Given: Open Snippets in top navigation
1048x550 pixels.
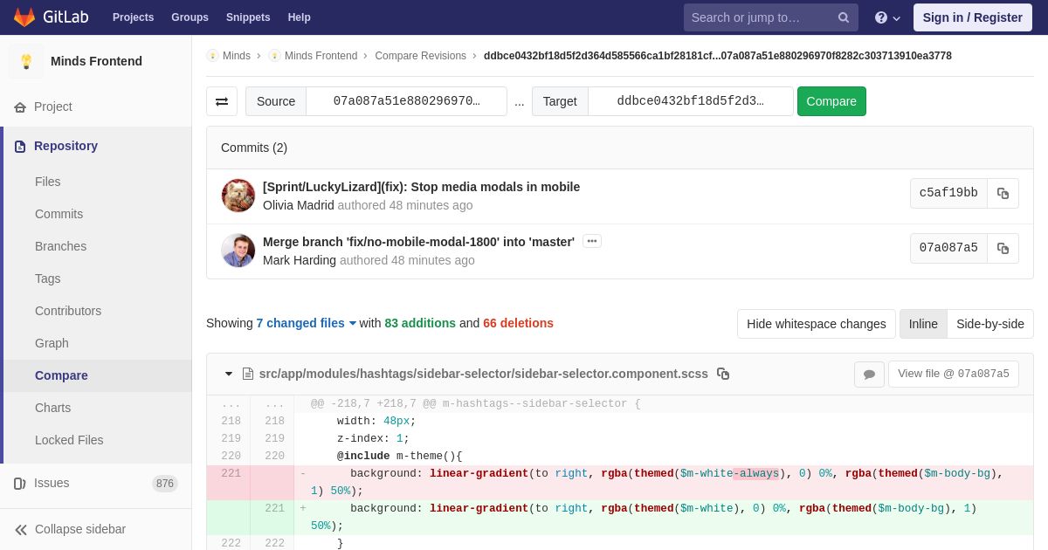Looking at the screenshot, I should coord(248,17).
